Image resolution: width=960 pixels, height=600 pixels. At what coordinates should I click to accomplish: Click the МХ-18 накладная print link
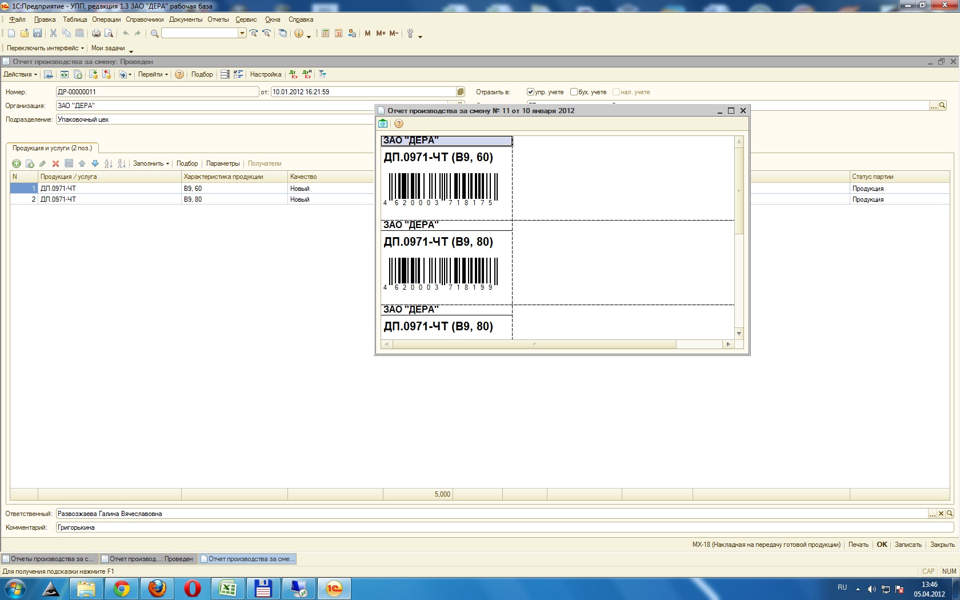point(766,545)
